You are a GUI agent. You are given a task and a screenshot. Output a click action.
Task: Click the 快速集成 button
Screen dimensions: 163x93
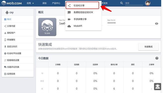(x=148, y=47)
